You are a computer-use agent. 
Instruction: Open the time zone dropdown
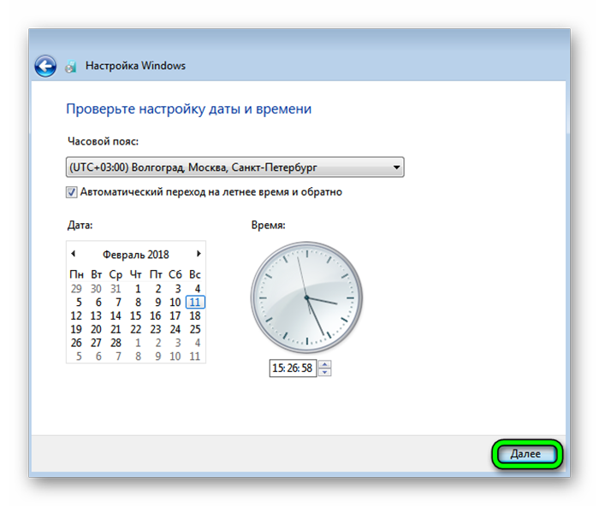tap(235, 168)
